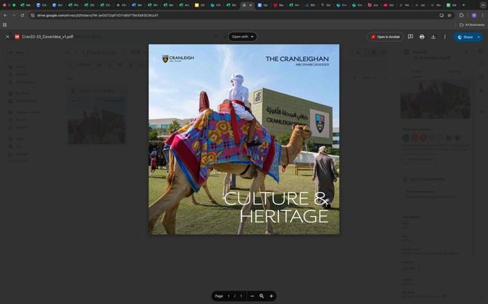Download the file using the download icon
488x304 pixels.
[433, 37]
